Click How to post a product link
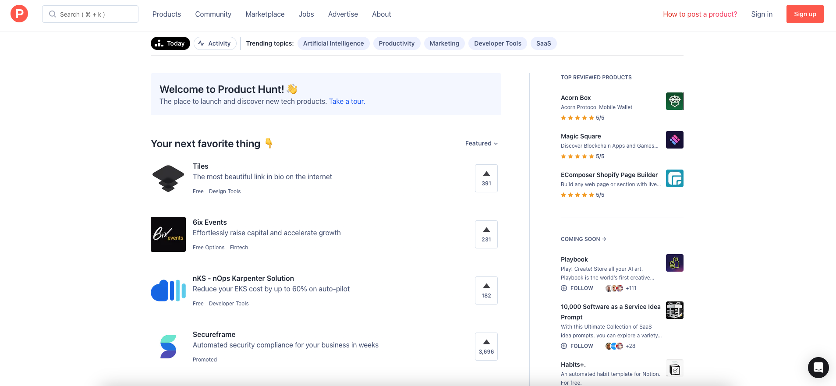 point(700,14)
